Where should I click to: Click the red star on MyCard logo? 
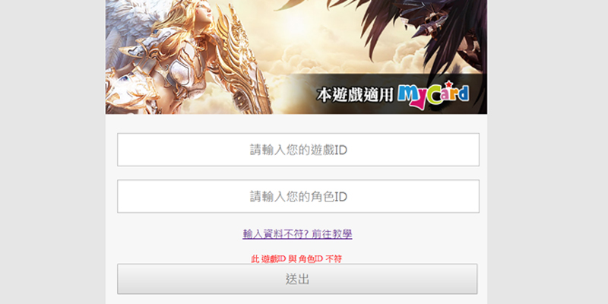tap(448, 84)
